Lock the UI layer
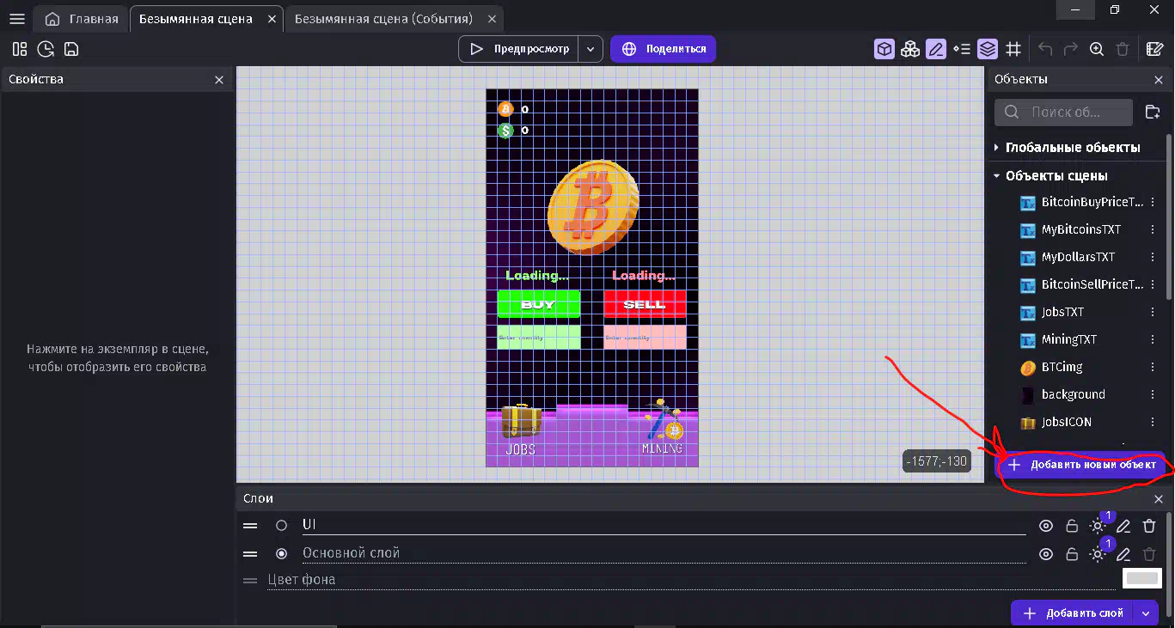The width and height of the screenshot is (1175, 628). 1072,526
